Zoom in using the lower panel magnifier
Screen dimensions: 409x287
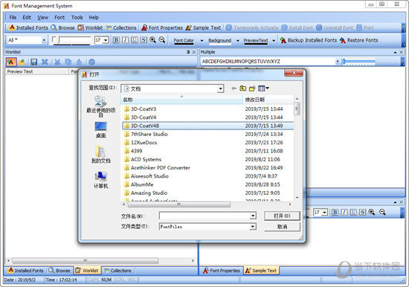coord(372,212)
